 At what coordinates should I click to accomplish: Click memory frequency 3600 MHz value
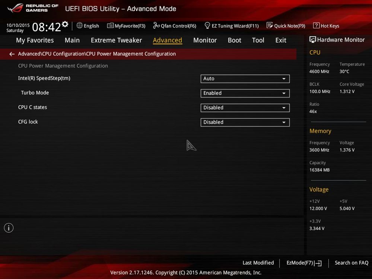[x=319, y=150]
